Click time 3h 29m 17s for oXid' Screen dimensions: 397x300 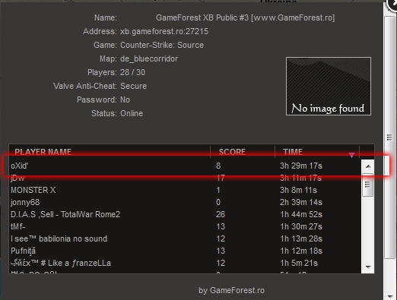tap(301, 166)
